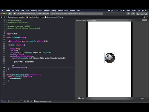The height and width of the screenshot is (112, 149).
Task: Open the Xcode menu
Action: pos(8,11)
